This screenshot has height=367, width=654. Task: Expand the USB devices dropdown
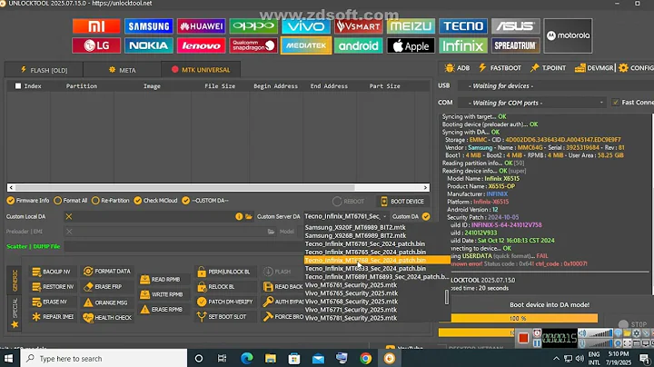555,86
